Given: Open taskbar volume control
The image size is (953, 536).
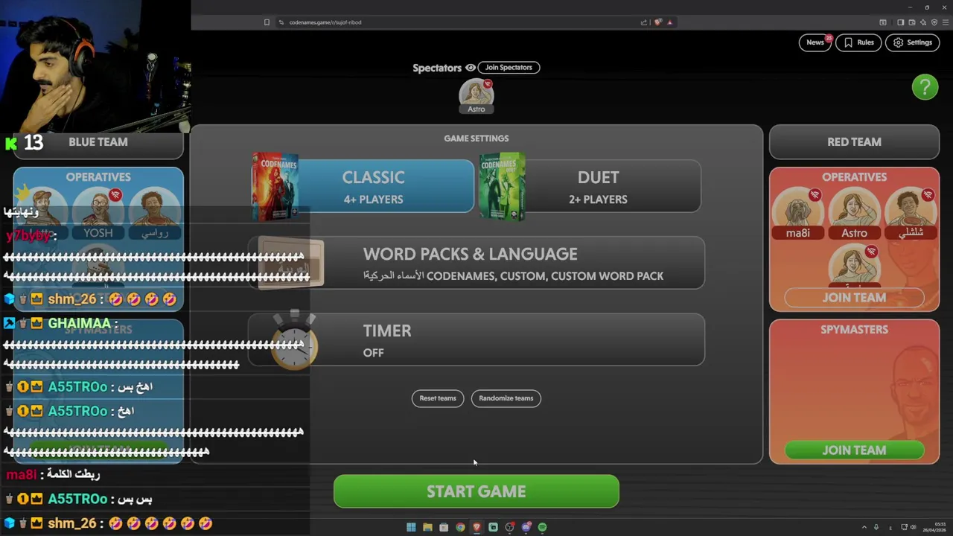Looking at the screenshot, I should (914, 527).
